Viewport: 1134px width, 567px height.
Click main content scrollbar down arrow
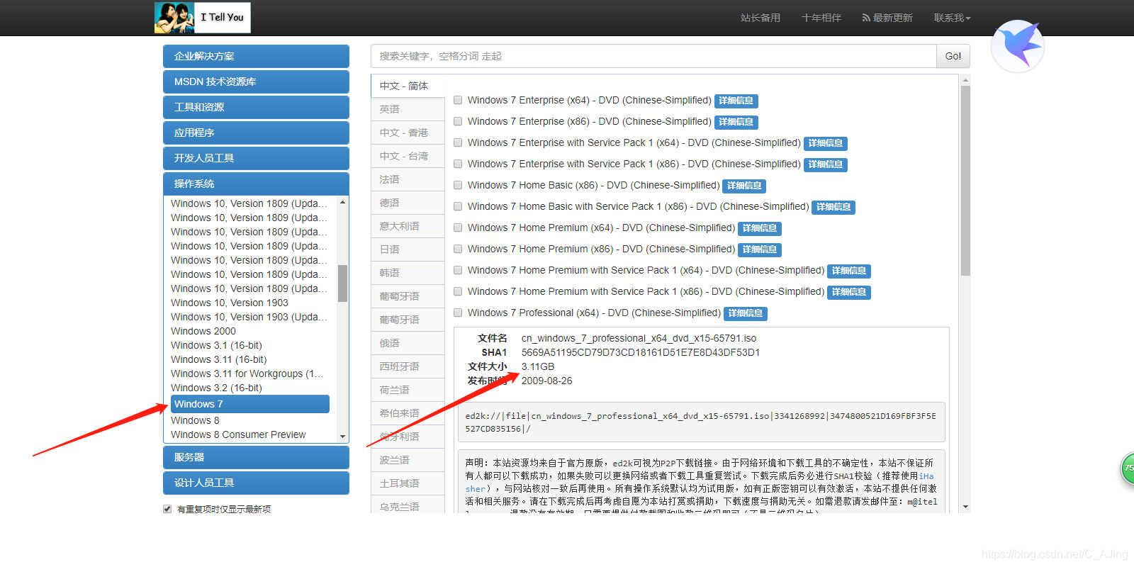(965, 507)
